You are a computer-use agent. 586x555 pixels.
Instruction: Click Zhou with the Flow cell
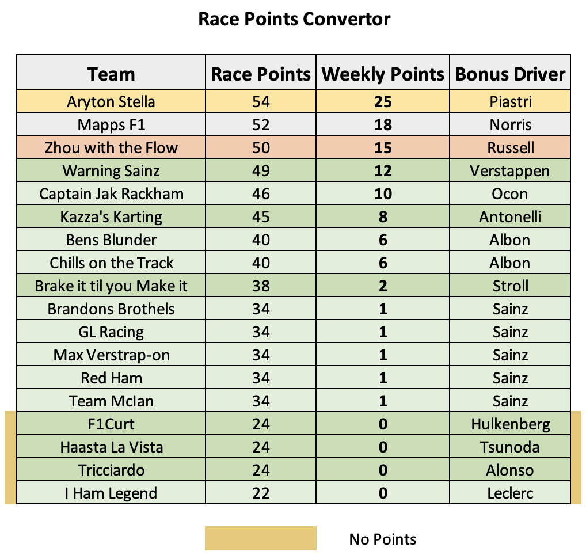pyautogui.click(x=111, y=147)
